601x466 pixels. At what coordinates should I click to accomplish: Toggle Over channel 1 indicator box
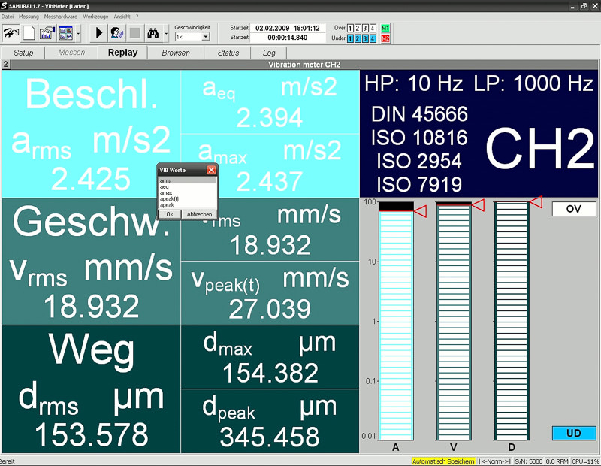tap(351, 28)
